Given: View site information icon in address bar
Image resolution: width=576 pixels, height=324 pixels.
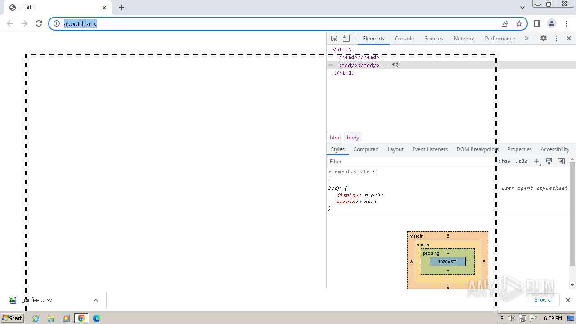Looking at the screenshot, I should [57, 23].
